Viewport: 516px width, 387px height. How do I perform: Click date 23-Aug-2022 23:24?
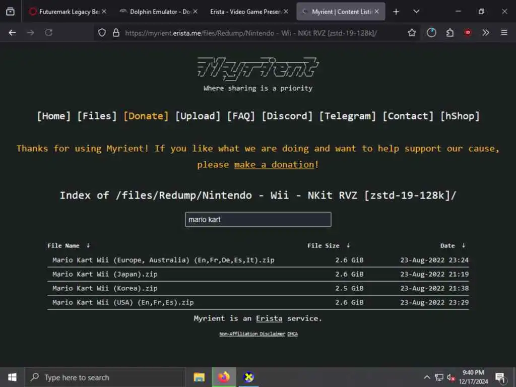click(434, 260)
